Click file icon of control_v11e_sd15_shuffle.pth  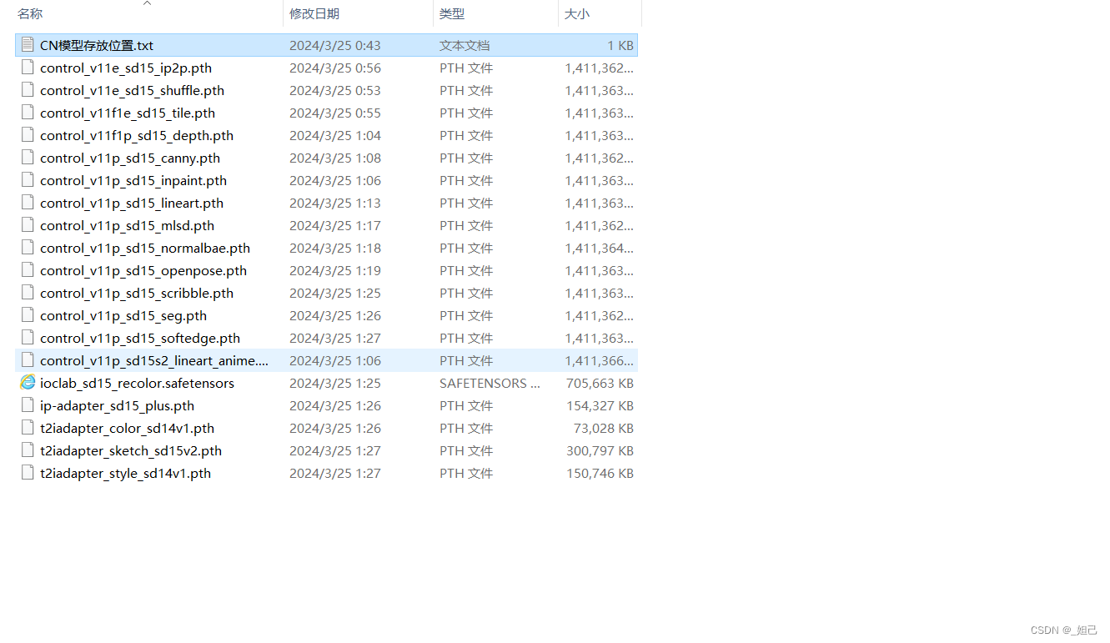(28, 90)
